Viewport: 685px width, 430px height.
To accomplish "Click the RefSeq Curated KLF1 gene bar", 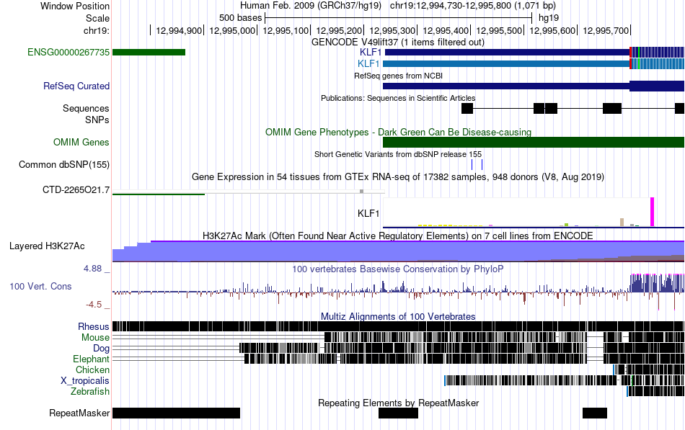I will tap(534, 86).
